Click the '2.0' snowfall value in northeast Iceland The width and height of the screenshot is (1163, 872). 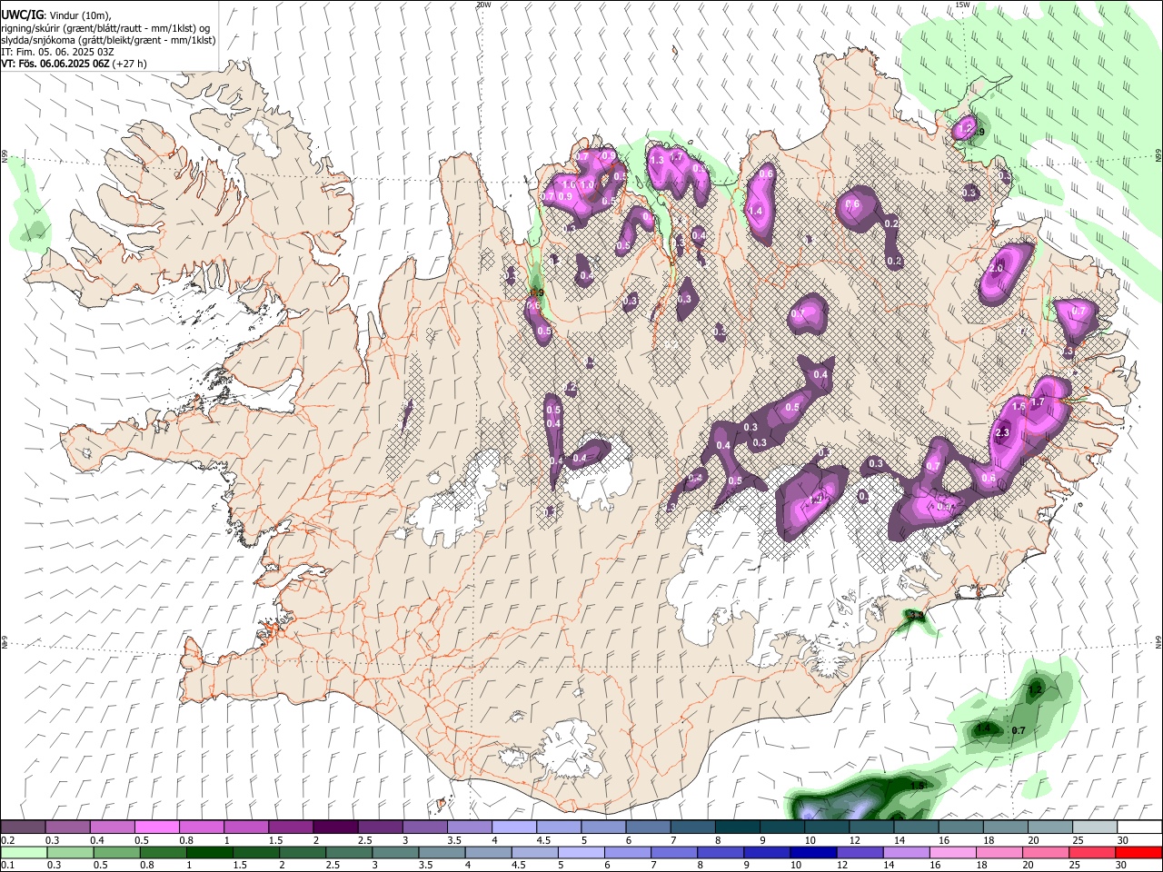[997, 269]
